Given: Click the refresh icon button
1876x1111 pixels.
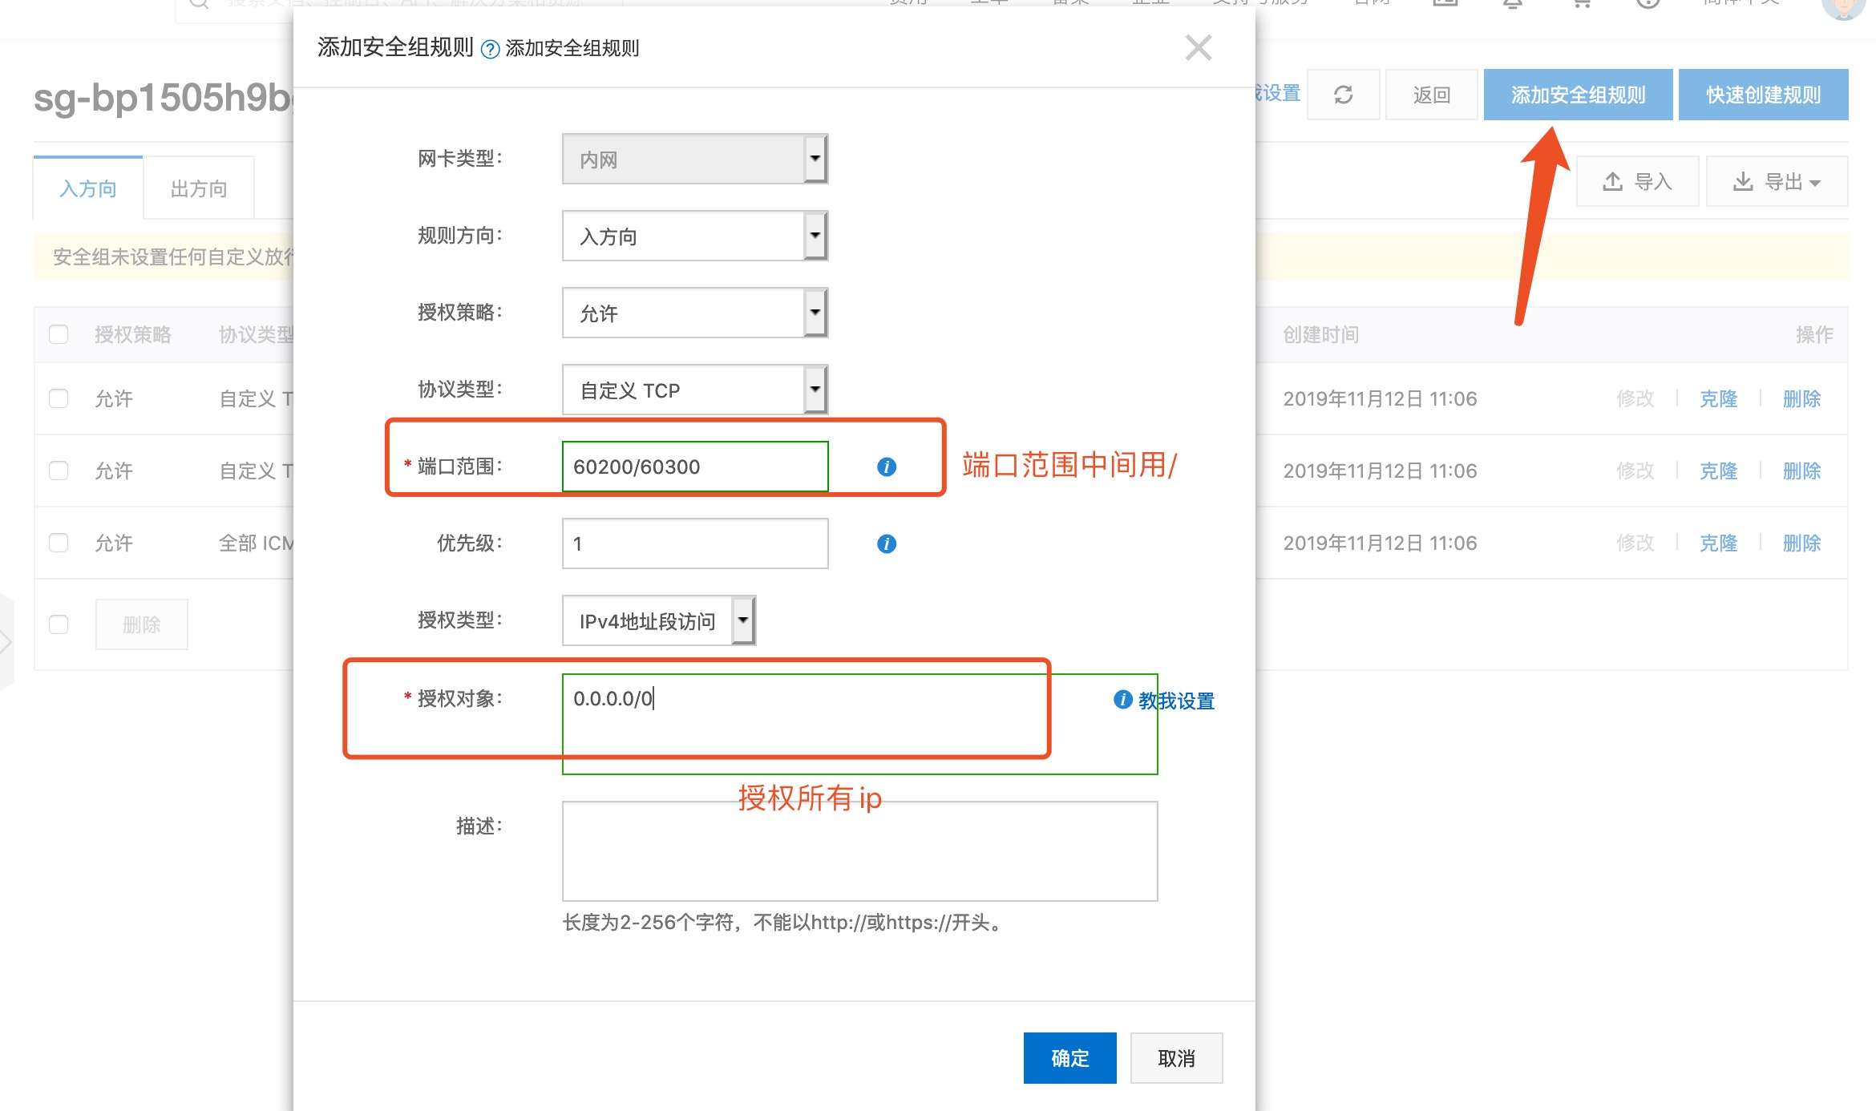Looking at the screenshot, I should [x=1343, y=95].
